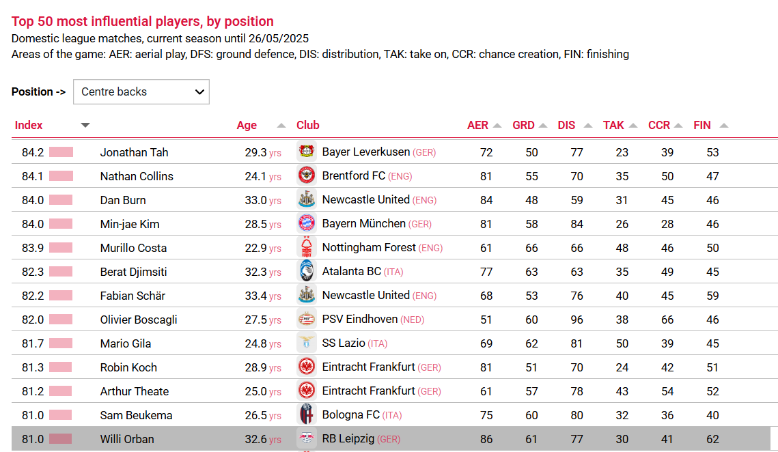Click the RB Leipzig club logo
This screenshot has width=778, height=452.
(307, 438)
